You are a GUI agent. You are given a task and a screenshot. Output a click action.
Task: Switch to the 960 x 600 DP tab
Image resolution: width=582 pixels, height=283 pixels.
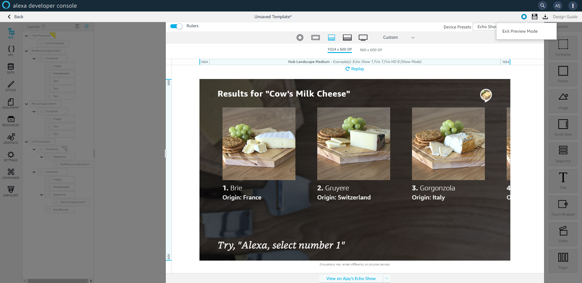tap(371, 50)
